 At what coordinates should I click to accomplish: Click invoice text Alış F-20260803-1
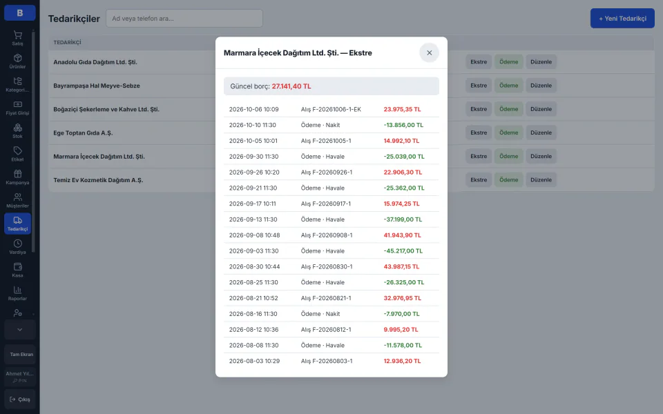[x=327, y=361]
